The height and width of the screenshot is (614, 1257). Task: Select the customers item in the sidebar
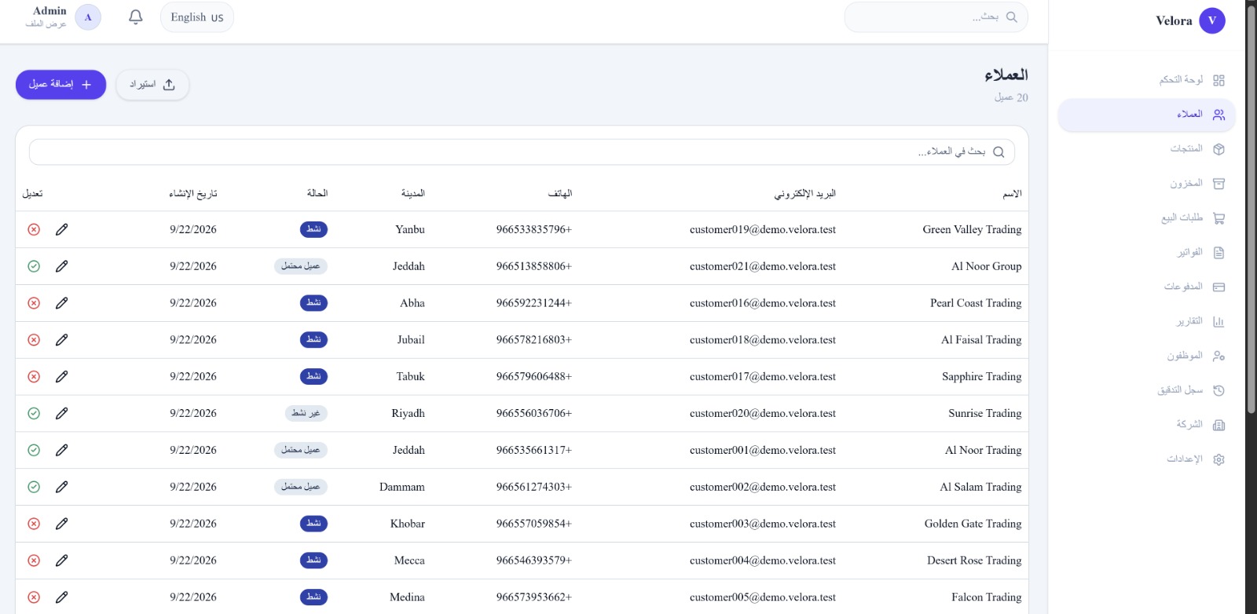[1147, 115]
